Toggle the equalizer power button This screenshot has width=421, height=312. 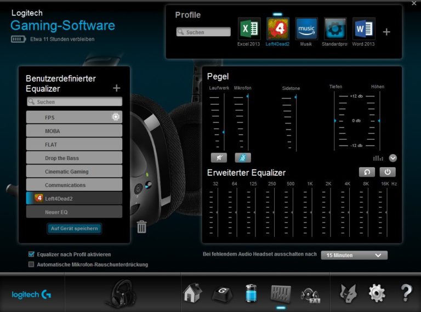click(x=388, y=172)
